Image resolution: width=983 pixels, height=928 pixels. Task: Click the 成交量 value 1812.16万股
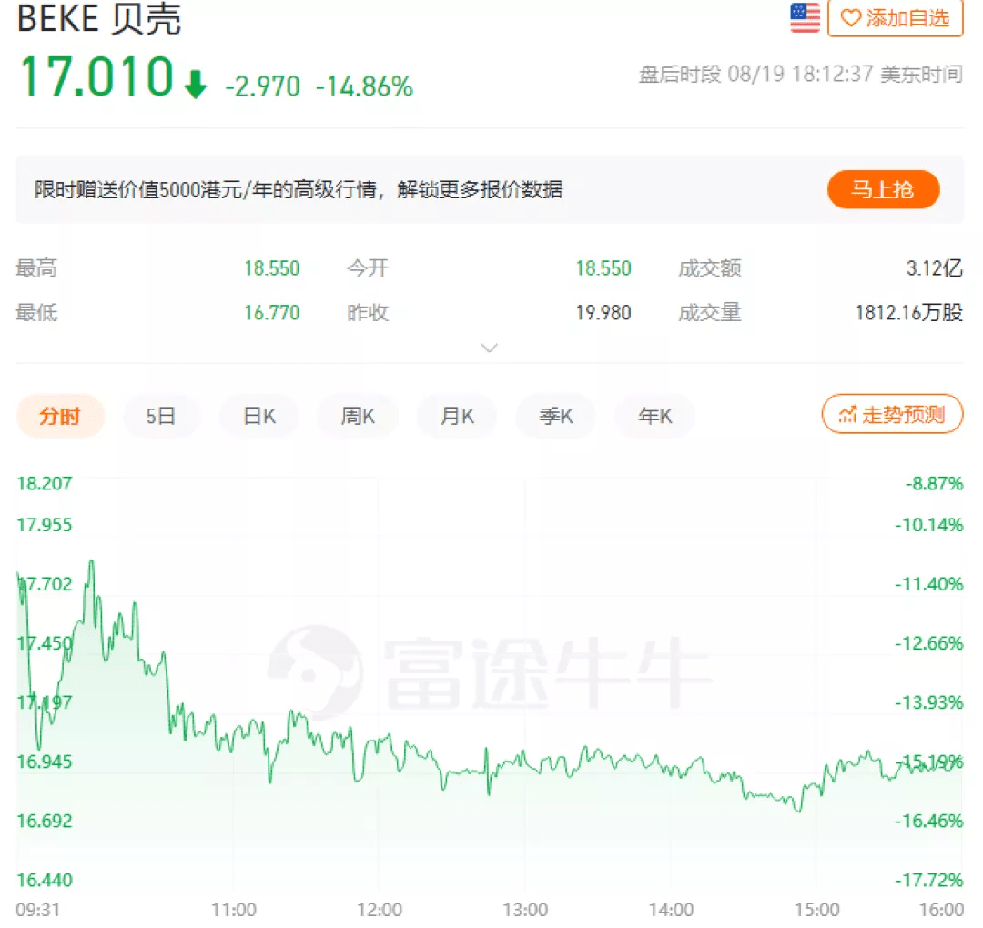pyautogui.click(x=909, y=312)
